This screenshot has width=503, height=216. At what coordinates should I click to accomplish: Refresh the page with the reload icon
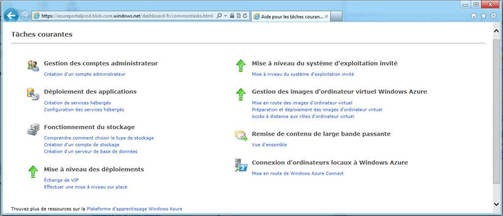pos(245,16)
